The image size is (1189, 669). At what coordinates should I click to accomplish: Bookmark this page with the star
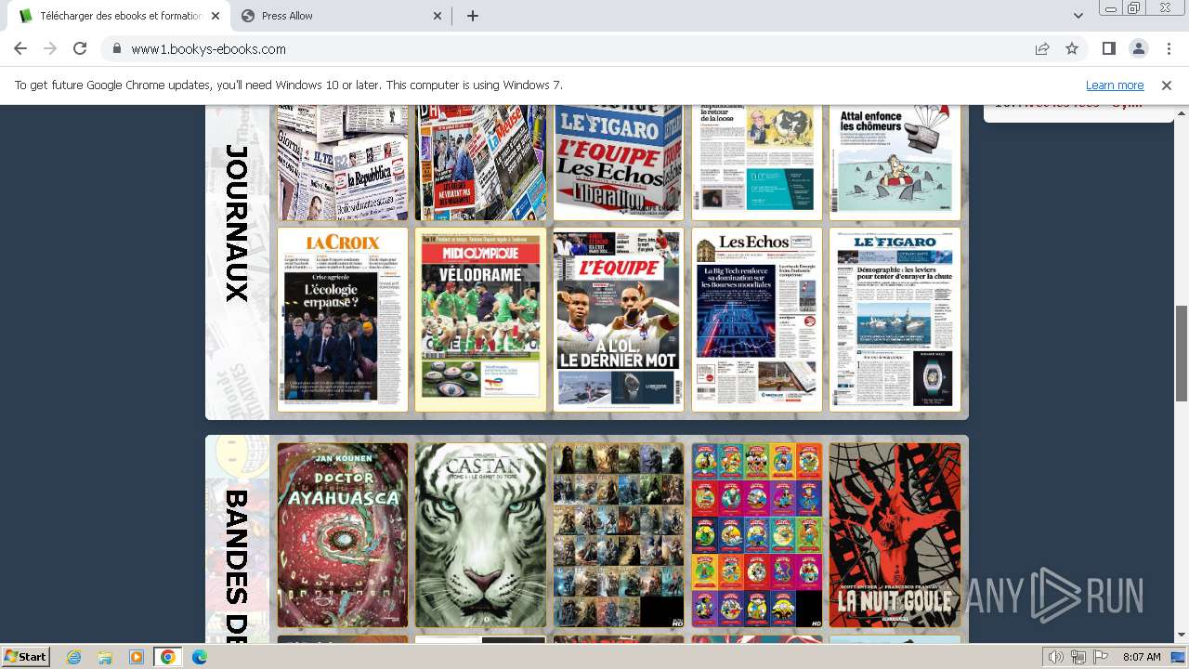point(1072,48)
